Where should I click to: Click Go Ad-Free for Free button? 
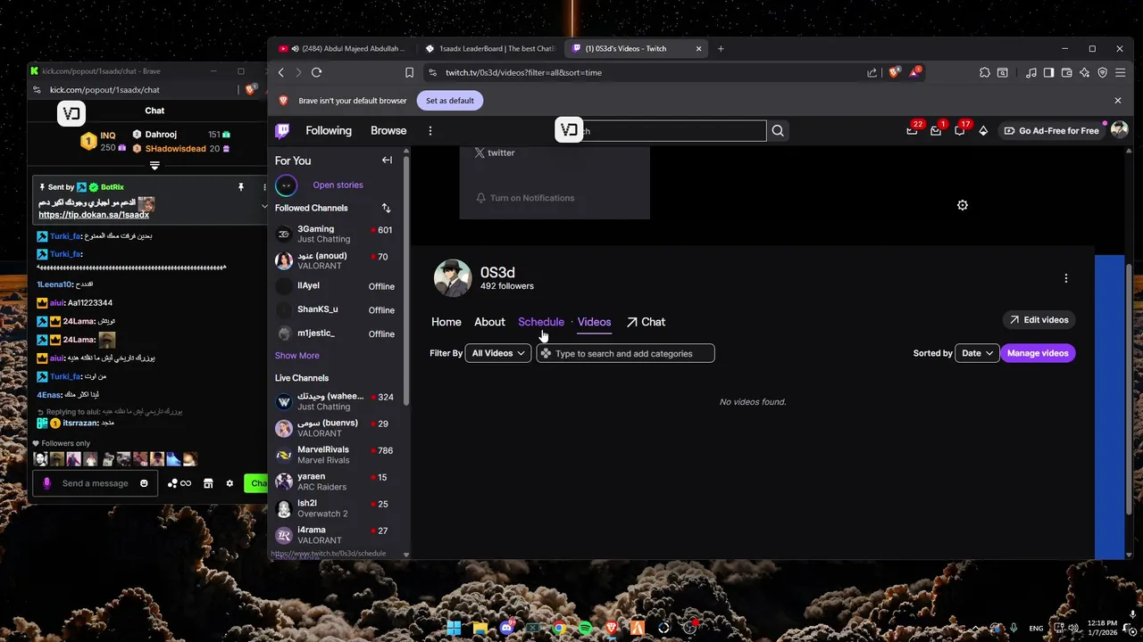tap(1051, 131)
